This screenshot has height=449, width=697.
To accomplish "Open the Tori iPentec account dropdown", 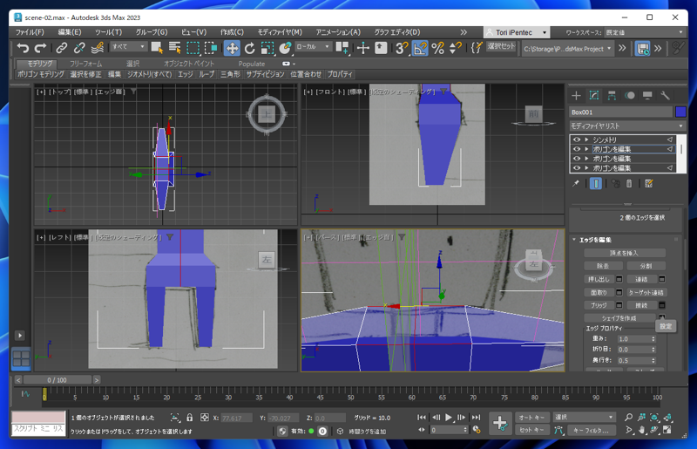I will coord(517,32).
